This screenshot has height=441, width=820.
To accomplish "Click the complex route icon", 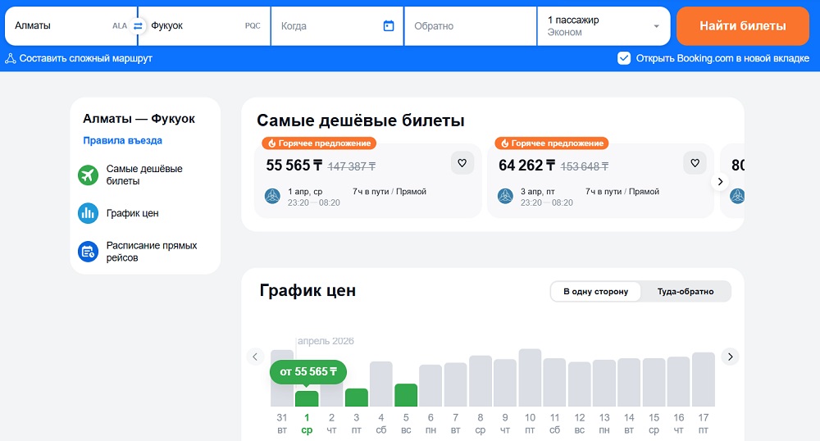I will [11, 58].
